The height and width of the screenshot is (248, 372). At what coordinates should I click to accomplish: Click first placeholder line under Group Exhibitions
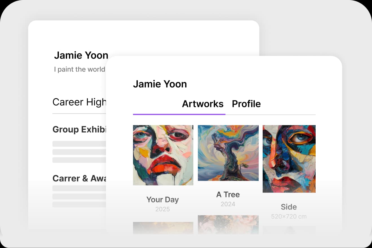(79, 144)
